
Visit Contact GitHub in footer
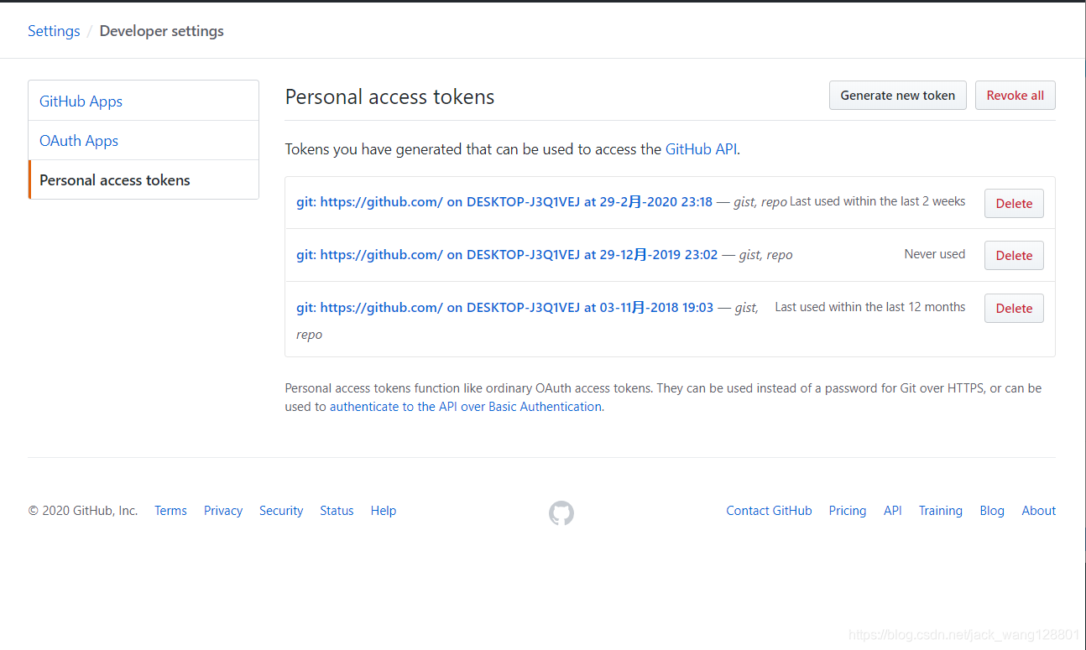[769, 511]
